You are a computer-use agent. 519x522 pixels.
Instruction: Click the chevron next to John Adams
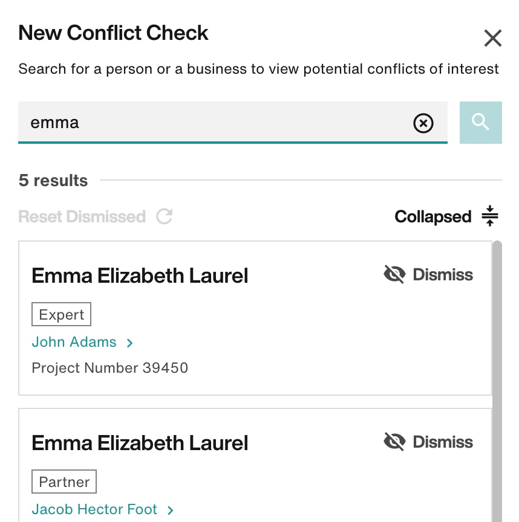tap(129, 343)
